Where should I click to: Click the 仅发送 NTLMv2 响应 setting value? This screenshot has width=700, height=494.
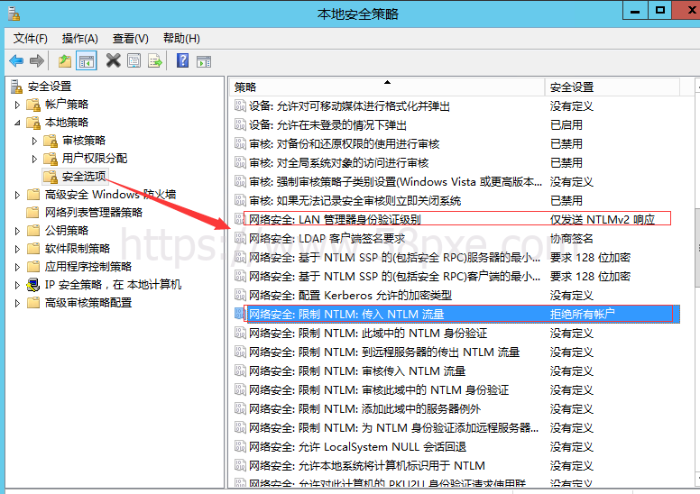603,220
